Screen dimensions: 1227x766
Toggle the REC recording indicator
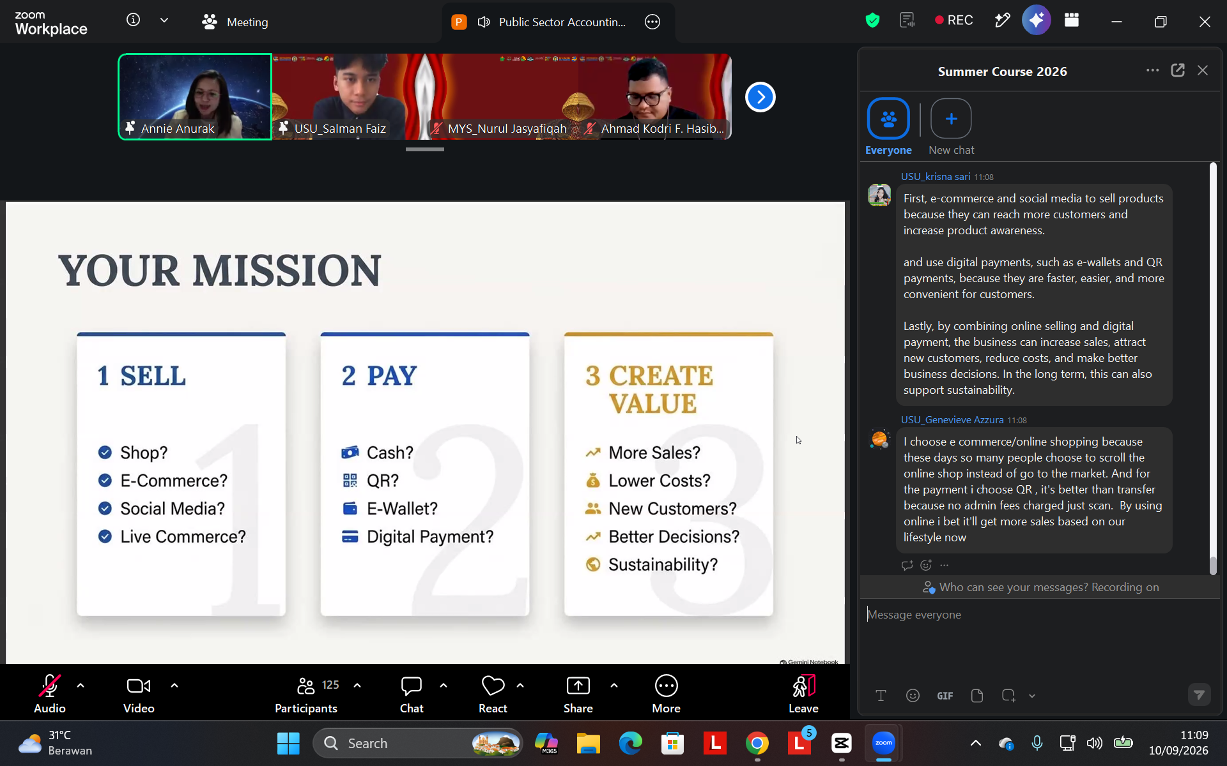click(x=953, y=20)
